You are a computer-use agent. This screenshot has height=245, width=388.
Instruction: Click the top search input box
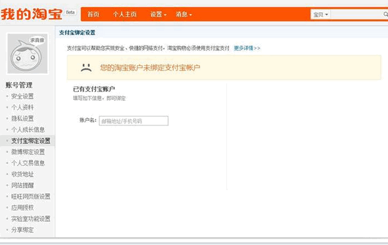point(356,15)
